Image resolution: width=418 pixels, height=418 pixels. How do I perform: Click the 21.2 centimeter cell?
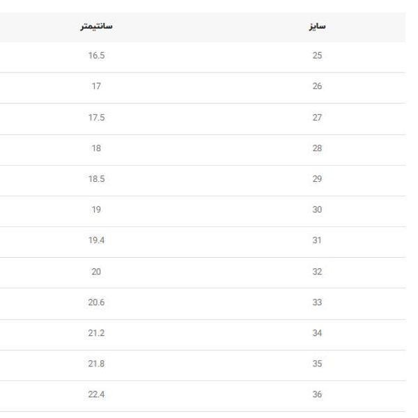[x=96, y=333]
